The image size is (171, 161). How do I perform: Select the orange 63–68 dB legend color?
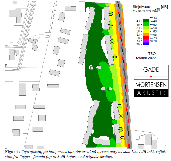tap(146, 34)
